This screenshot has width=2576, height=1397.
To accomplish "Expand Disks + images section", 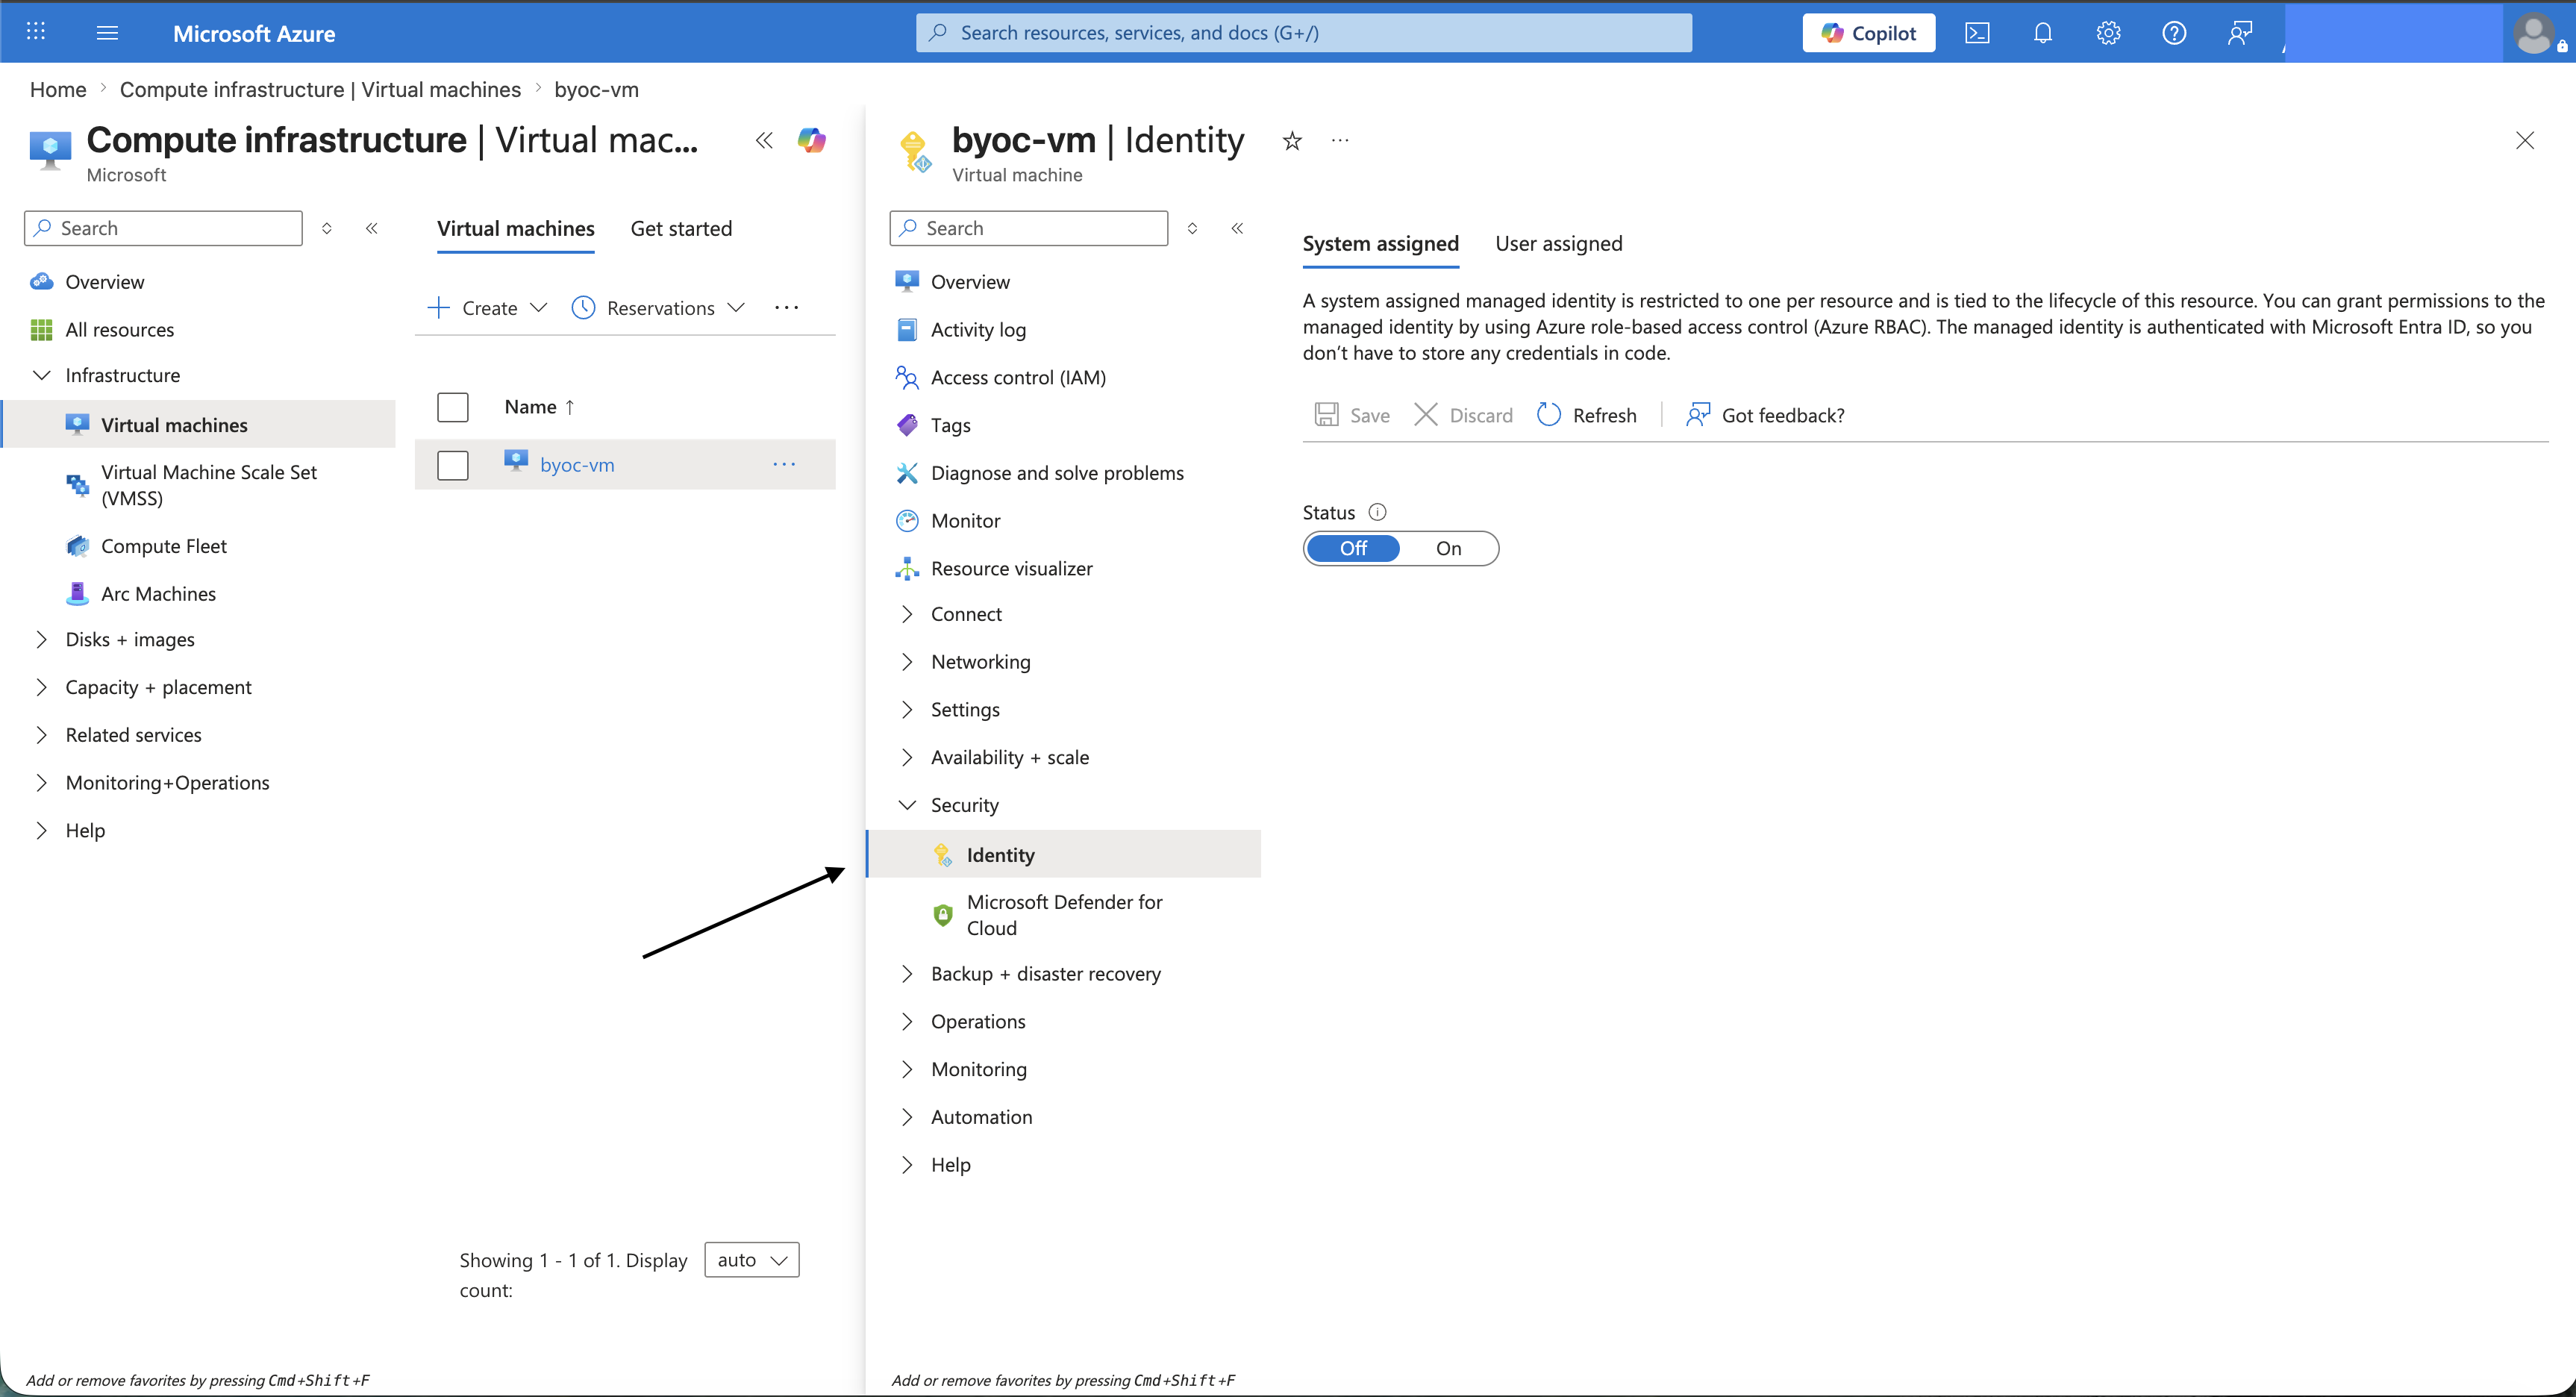I will coord(41,640).
